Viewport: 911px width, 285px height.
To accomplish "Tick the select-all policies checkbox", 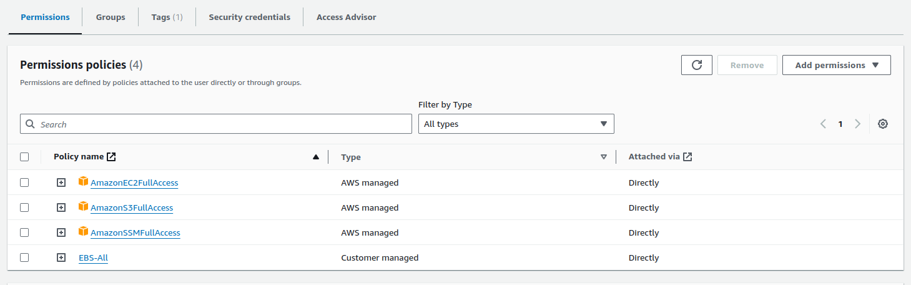I will click(x=24, y=157).
